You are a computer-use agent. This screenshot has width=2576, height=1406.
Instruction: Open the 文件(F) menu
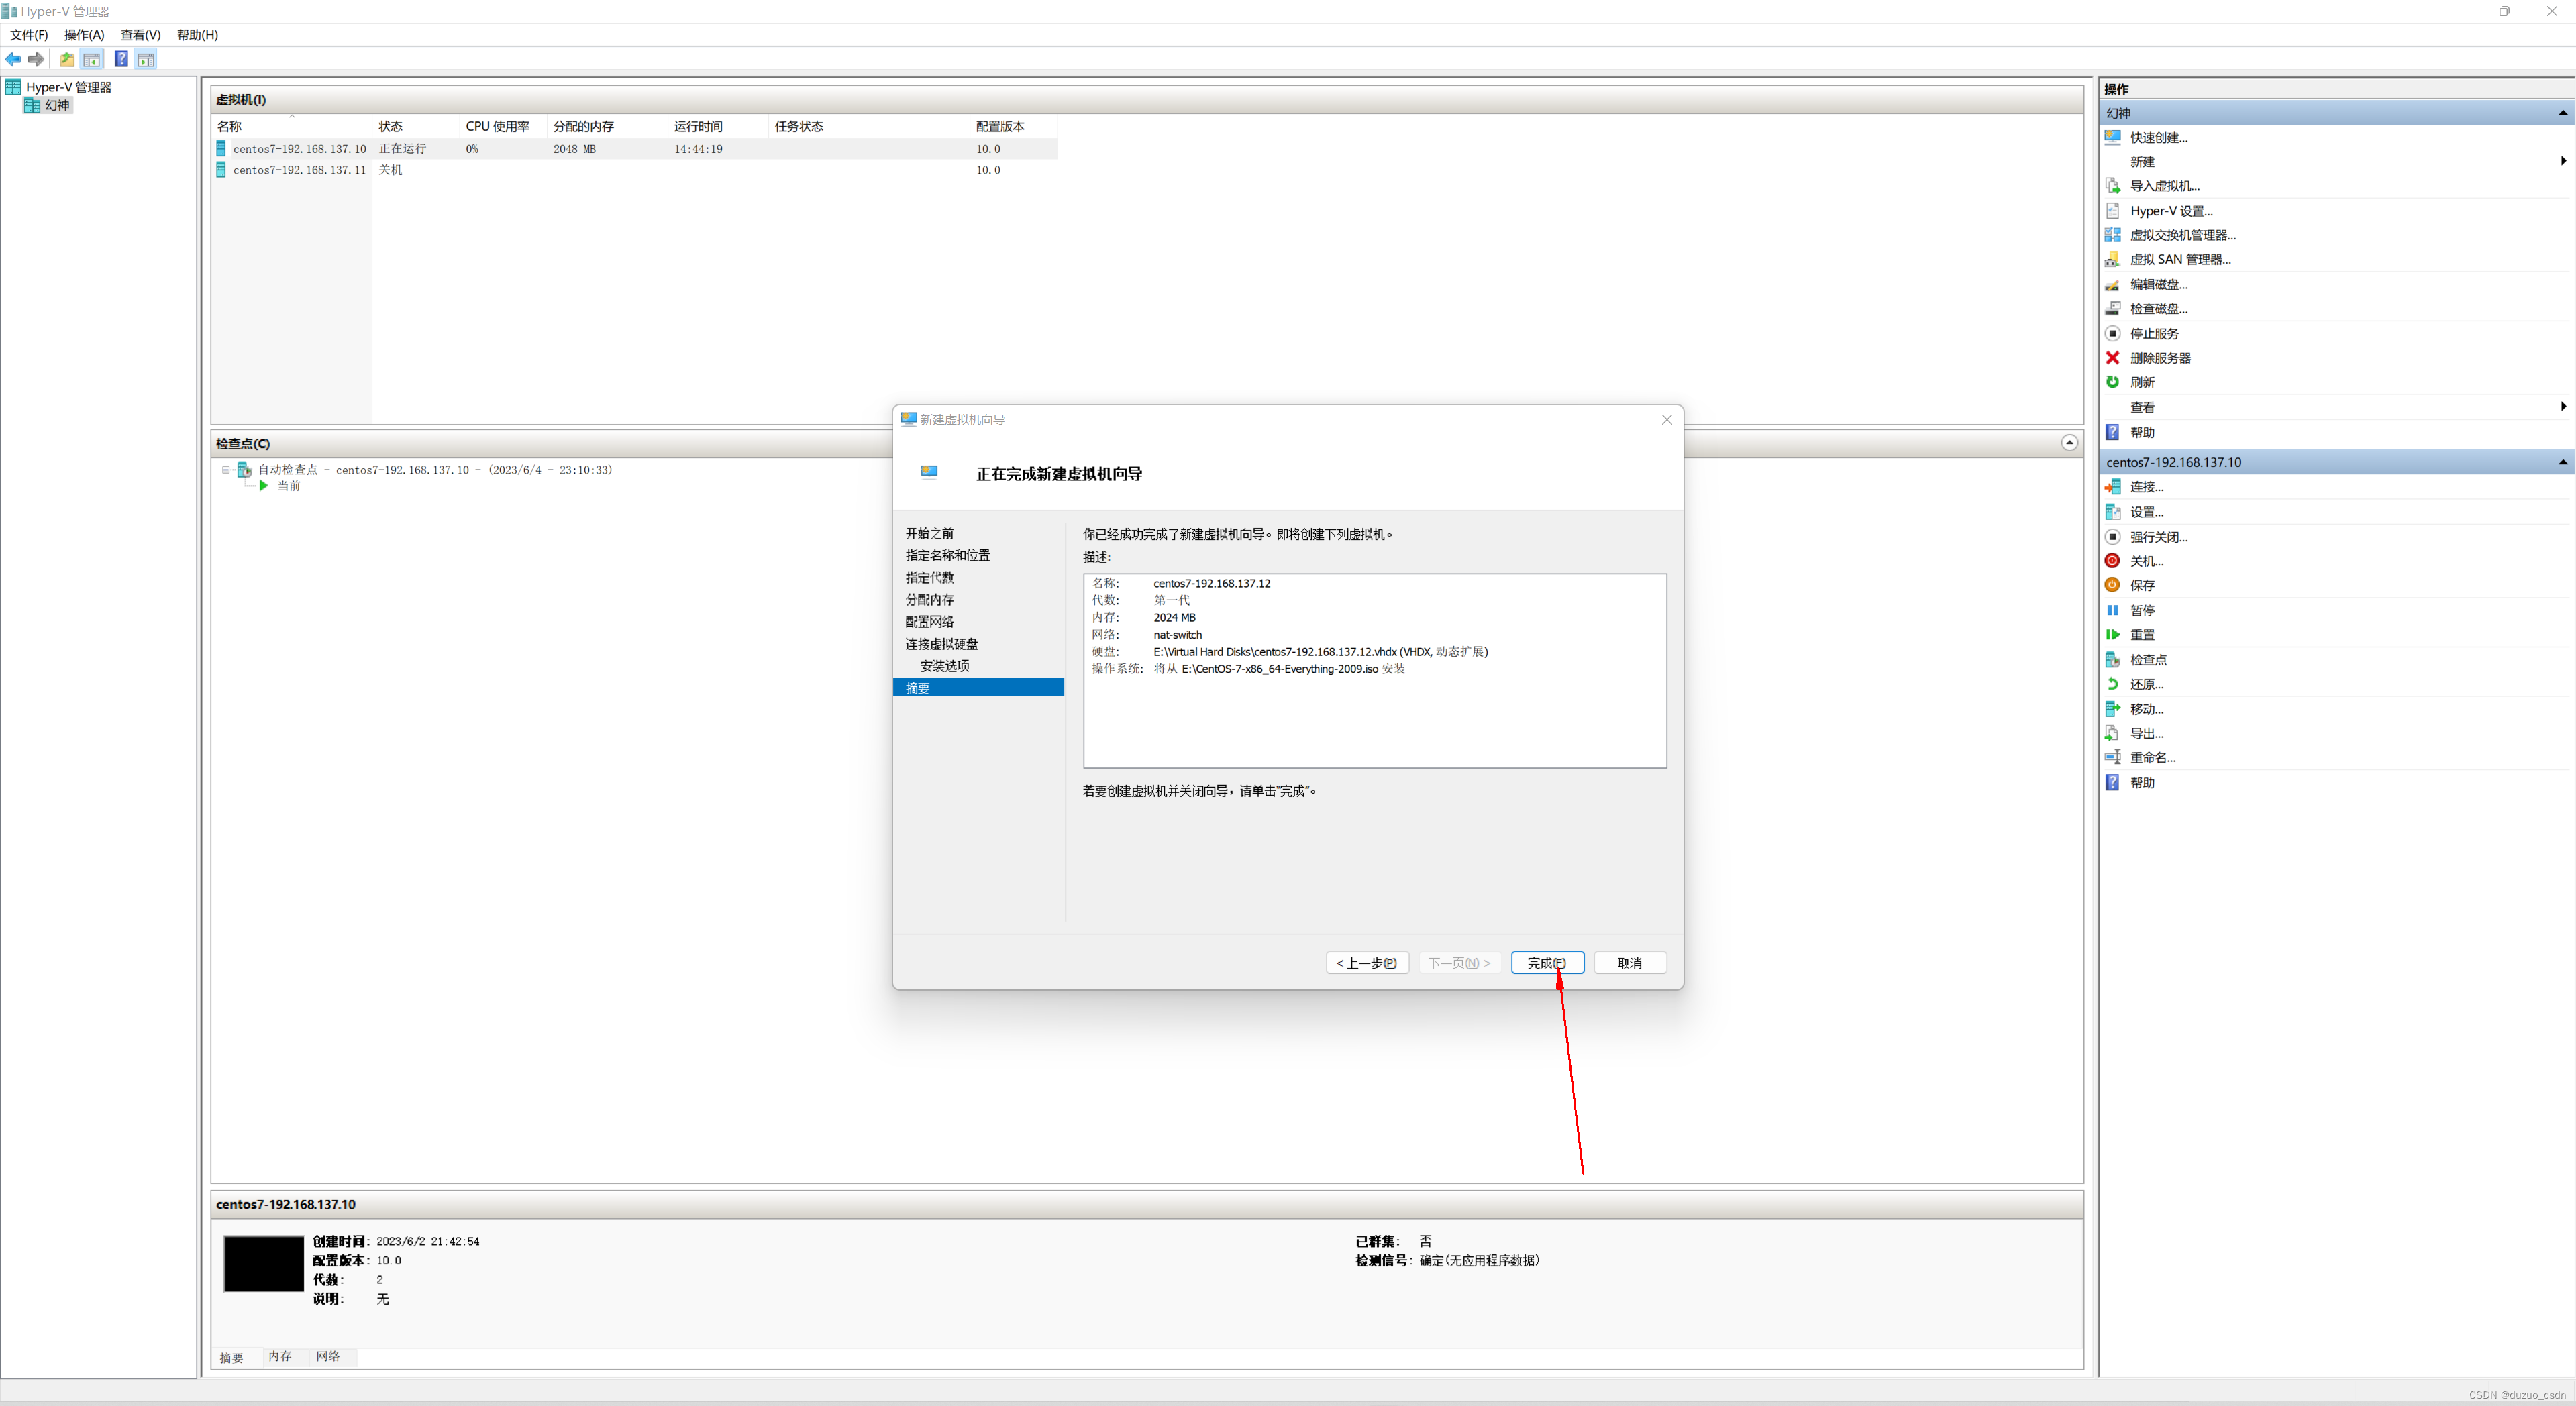[x=29, y=35]
